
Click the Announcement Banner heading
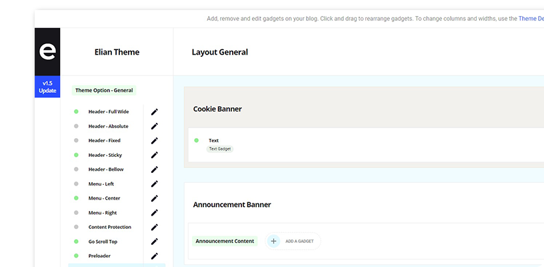[x=232, y=204]
